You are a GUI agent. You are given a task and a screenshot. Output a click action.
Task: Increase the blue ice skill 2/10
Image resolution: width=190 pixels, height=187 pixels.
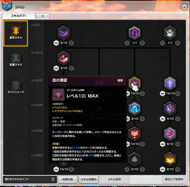(142, 119)
